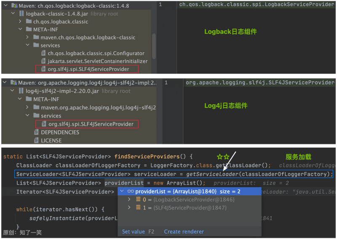Open org.slf4j.spi.SLF4JServiceProvider in log4j jar
This screenshot has width=337, height=239.
coord(91,124)
